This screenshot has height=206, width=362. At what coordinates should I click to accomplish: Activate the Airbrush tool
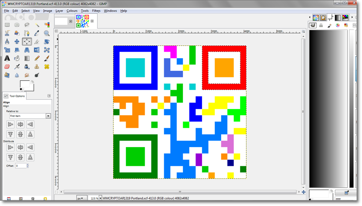point(17,67)
